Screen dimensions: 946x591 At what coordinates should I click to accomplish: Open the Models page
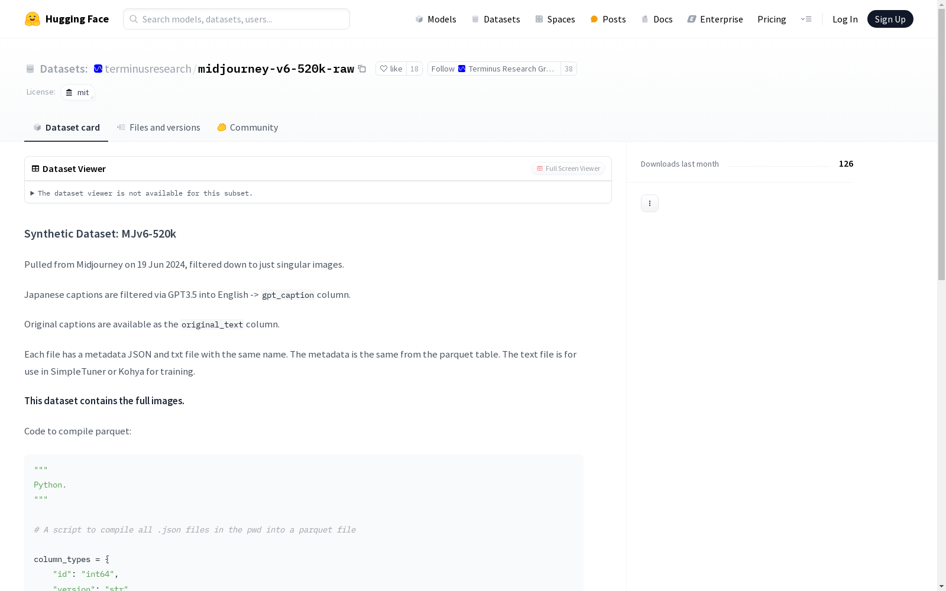[x=436, y=19]
